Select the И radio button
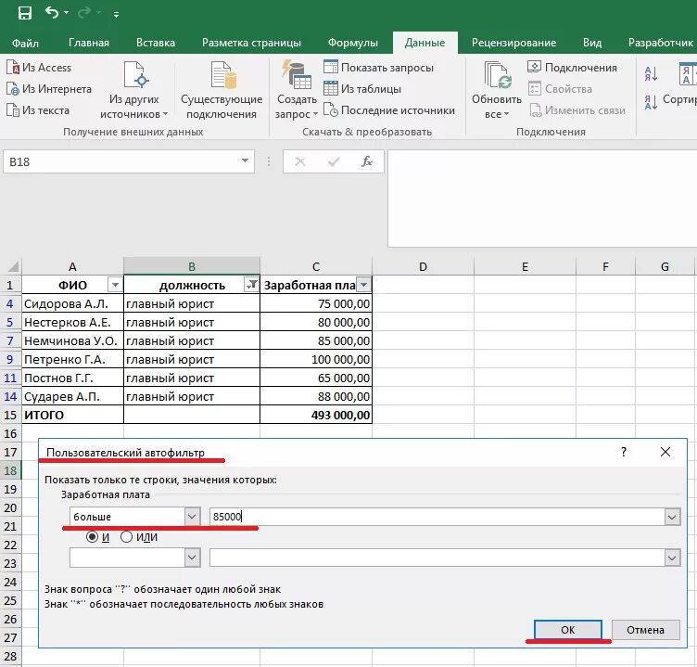 92,536
